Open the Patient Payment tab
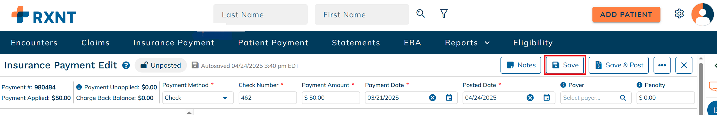Viewport: 717px width, 115px height. 273,43
